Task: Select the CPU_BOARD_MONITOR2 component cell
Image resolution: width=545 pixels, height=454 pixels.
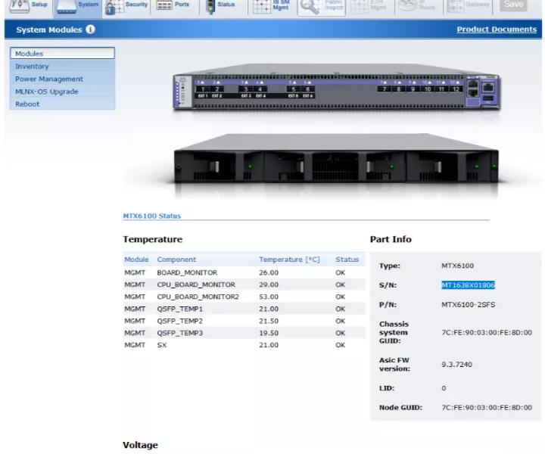Action: [x=198, y=297]
